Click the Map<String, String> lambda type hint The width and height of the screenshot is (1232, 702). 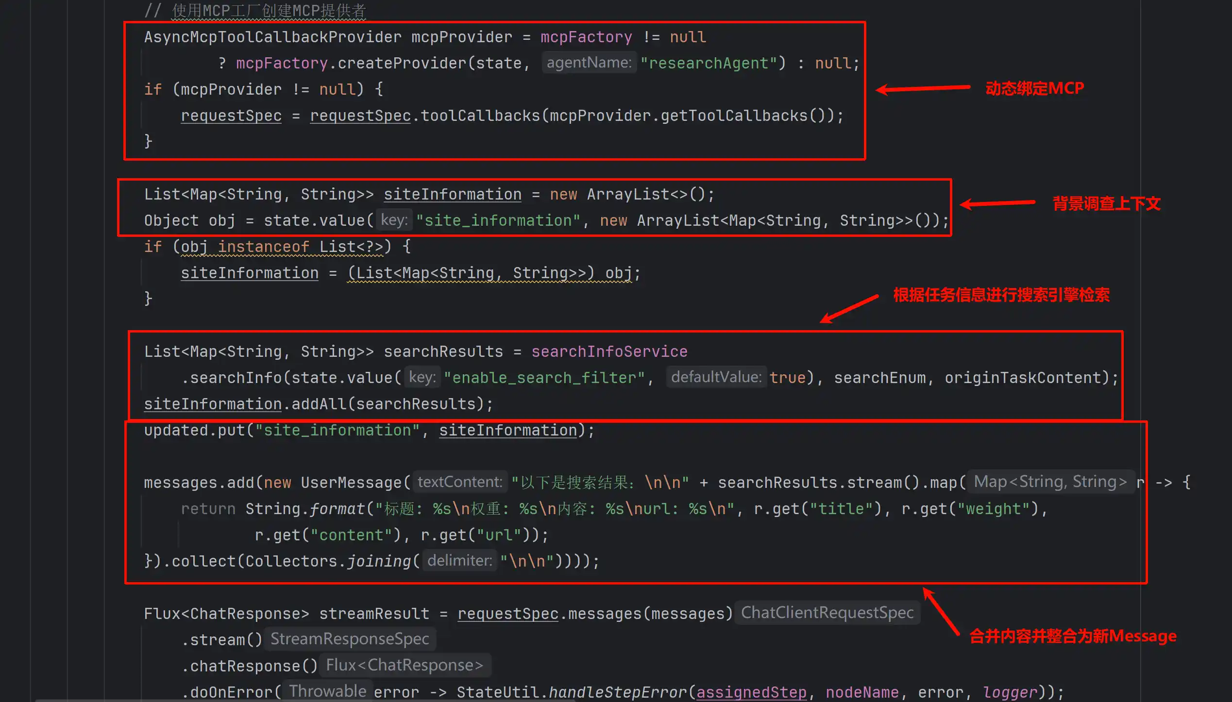pos(1050,482)
